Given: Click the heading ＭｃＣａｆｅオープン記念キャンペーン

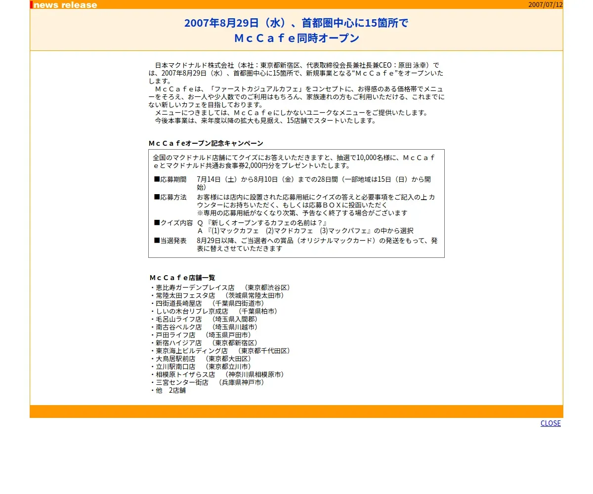Looking at the screenshot, I should [206, 143].
